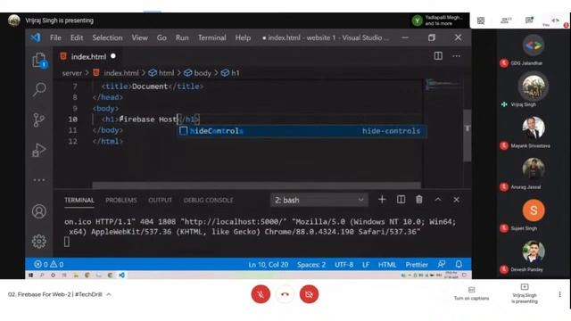Open the View menu

pyautogui.click(x=140, y=37)
